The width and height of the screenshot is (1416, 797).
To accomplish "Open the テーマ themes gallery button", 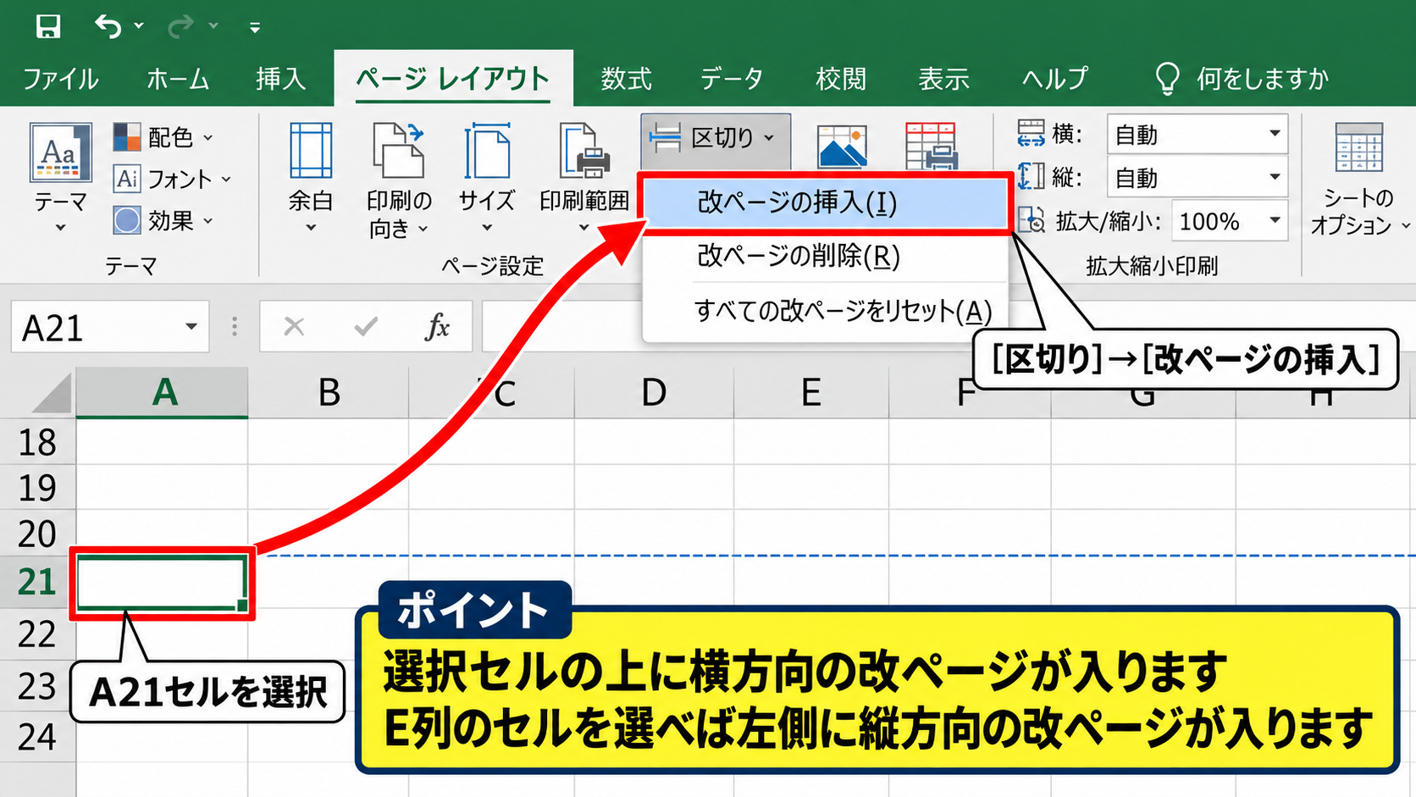I will click(60, 176).
